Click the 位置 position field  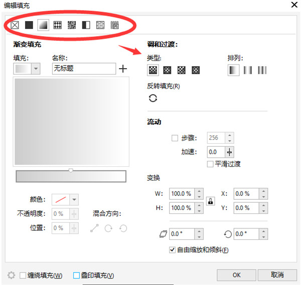click(x=61, y=228)
